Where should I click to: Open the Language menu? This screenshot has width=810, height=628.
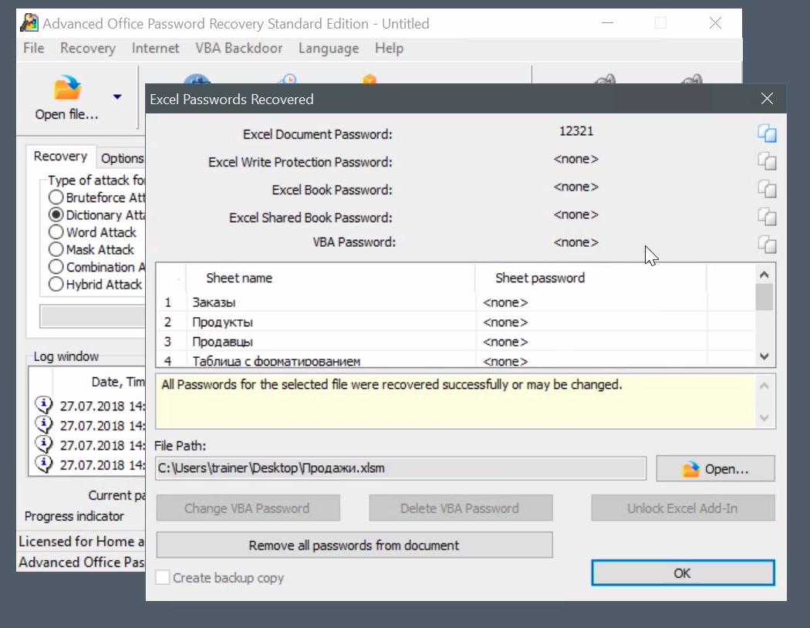[x=329, y=48]
